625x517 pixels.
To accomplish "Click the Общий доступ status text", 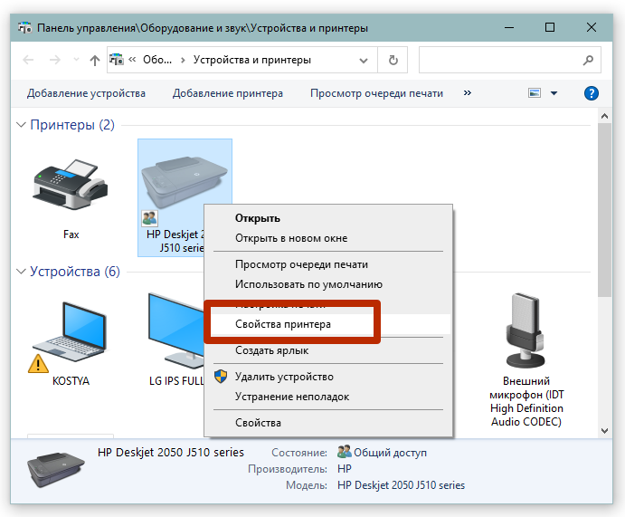I will [390, 453].
